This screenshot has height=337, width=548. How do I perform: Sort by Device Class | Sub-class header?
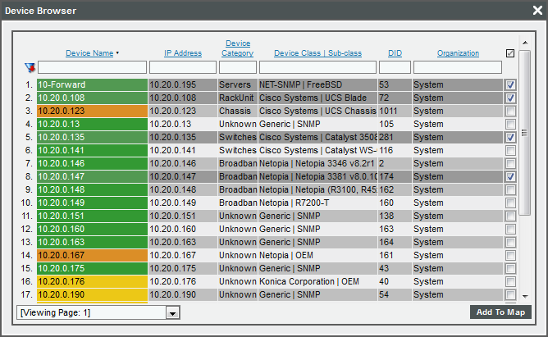click(317, 53)
